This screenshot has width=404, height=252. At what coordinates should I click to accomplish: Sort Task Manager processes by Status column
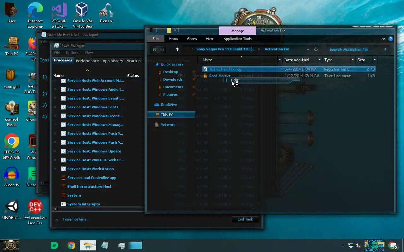tap(133, 76)
